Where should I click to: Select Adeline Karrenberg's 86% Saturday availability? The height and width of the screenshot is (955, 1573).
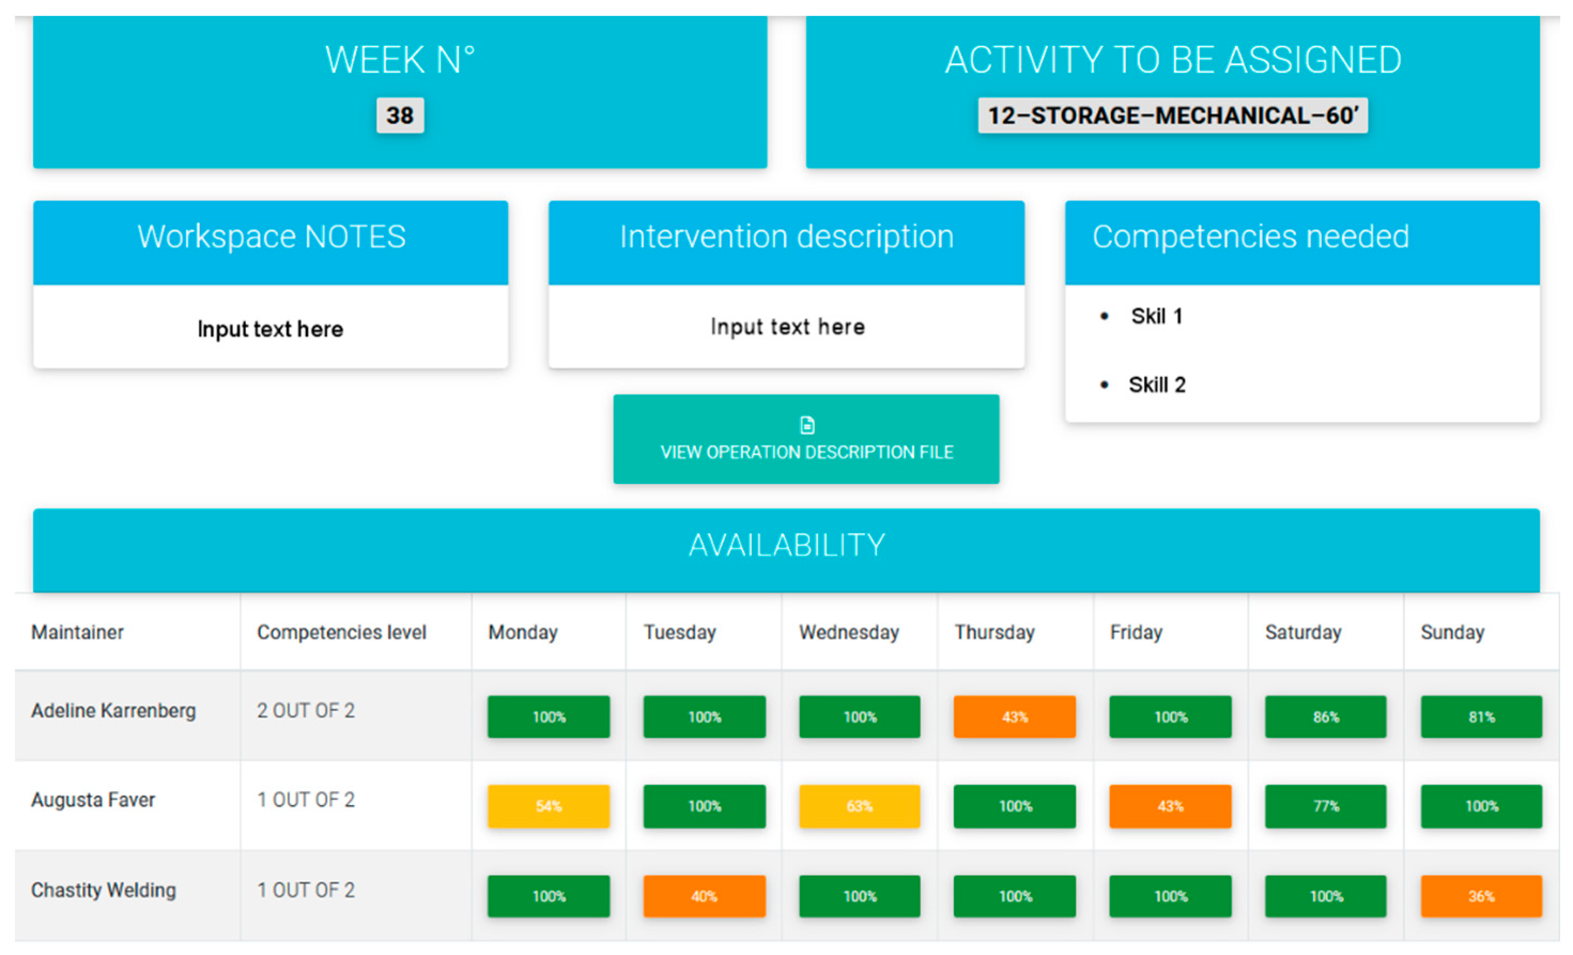pos(1325,717)
